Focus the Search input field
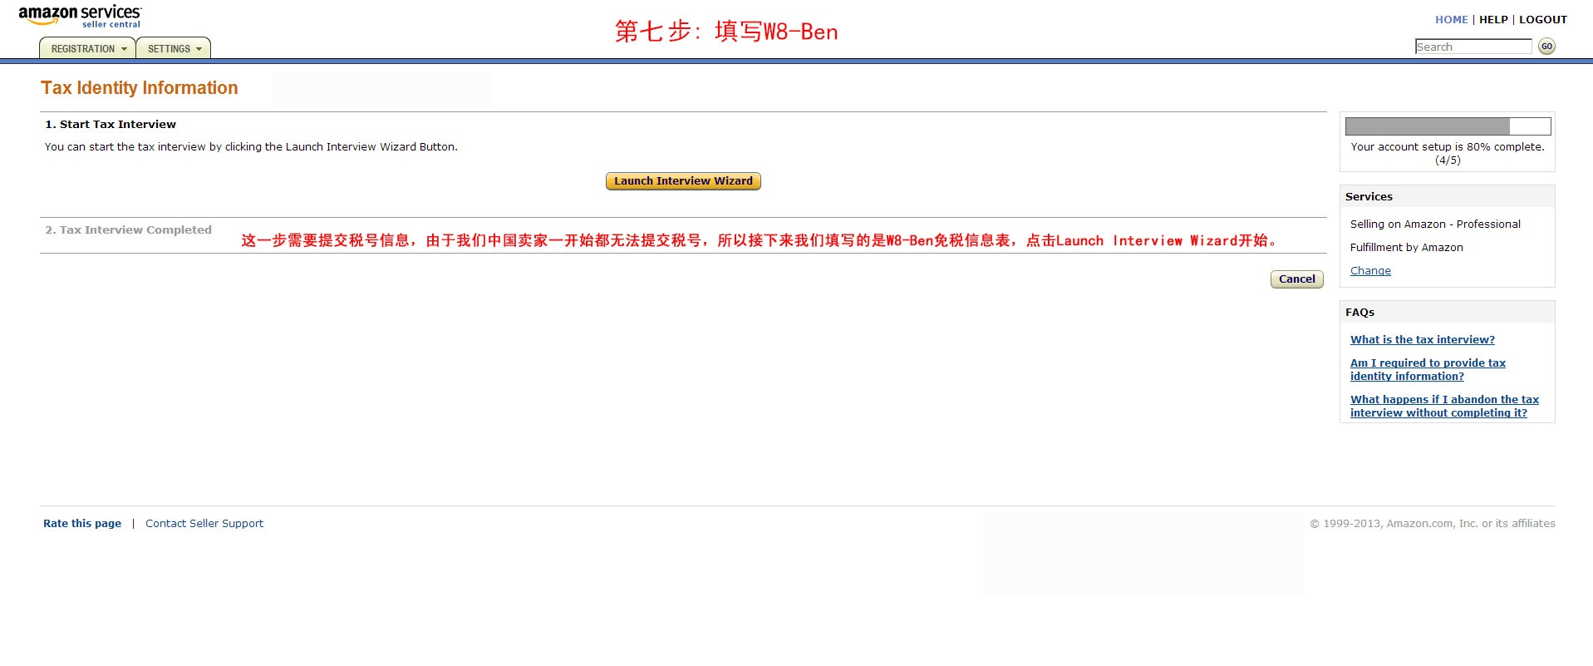The height and width of the screenshot is (666, 1593). (1473, 47)
